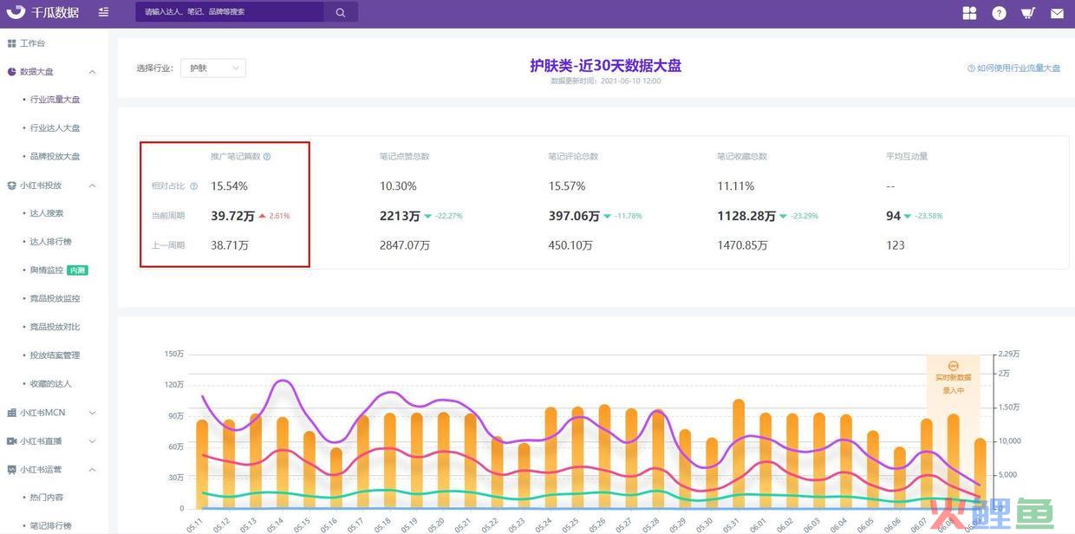Click the orange bar for 05.16
This screenshot has width=1075, height=534.
336,479
